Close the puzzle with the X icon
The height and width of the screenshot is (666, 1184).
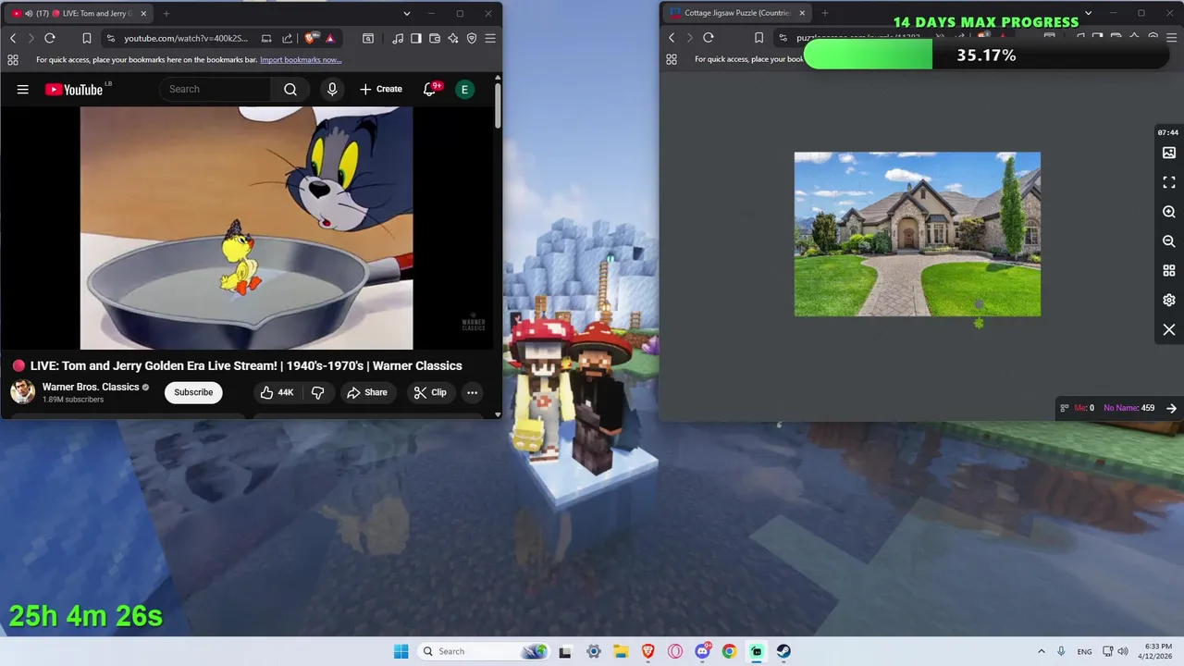click(x=1169, y=330)
